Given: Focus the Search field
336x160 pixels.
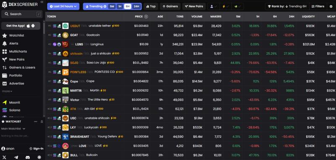Looking at the screenshot, I should click(22, 14).
